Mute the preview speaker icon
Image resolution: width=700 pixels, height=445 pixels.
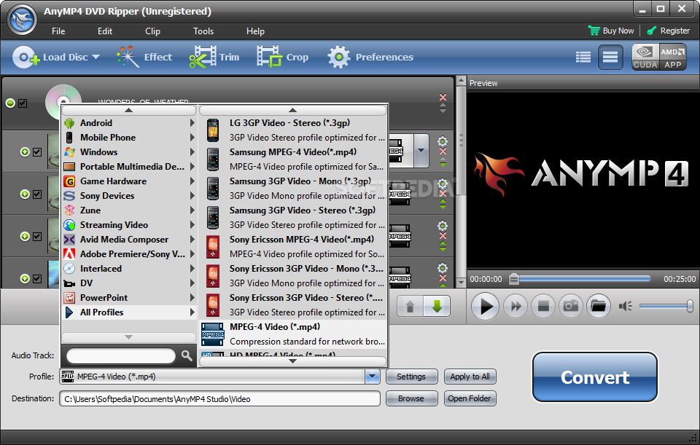(x=625, y=306)
